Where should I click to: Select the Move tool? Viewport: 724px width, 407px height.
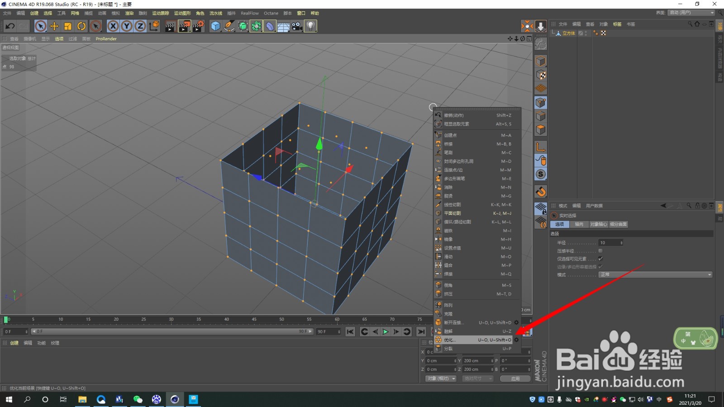coord(54,26)
